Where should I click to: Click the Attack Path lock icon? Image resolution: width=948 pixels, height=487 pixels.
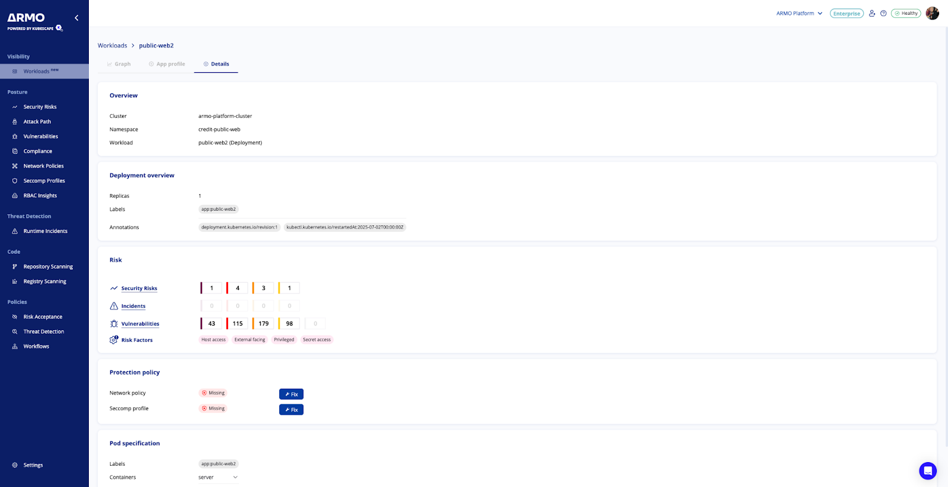tap(15, 122)
